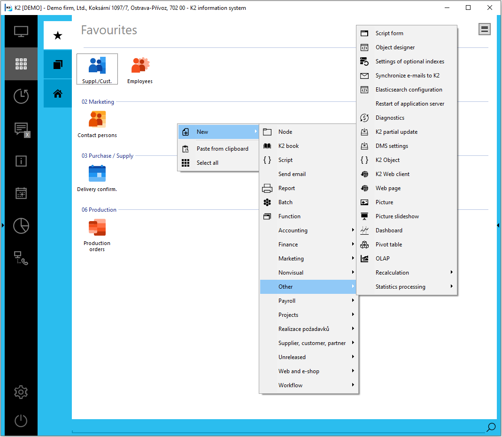Choose OLAP
502x437 pixels.
(407, 259)
